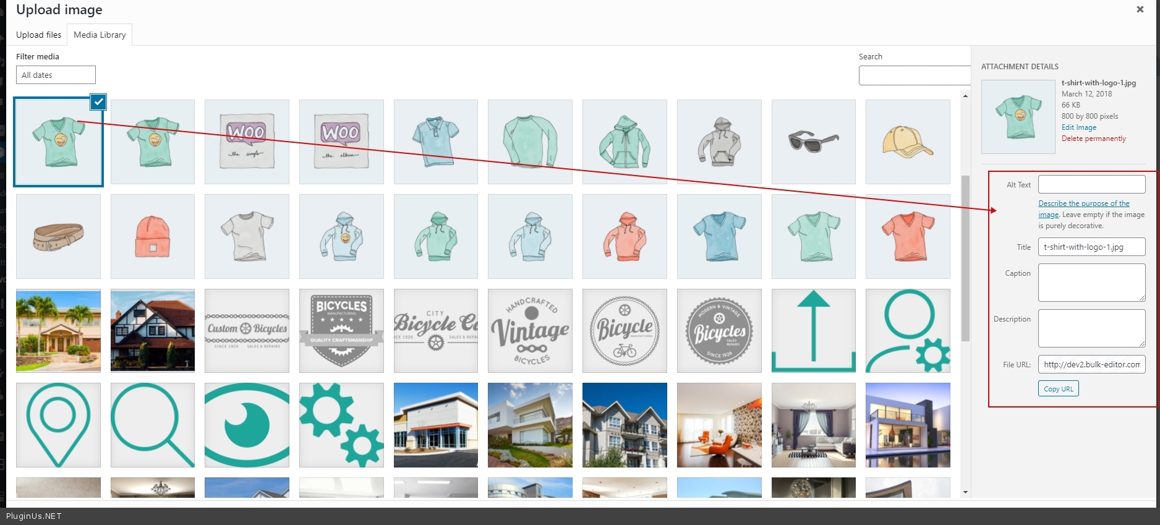
Task: Select the teal location pin icon image
Action: (x=58, y=425)
